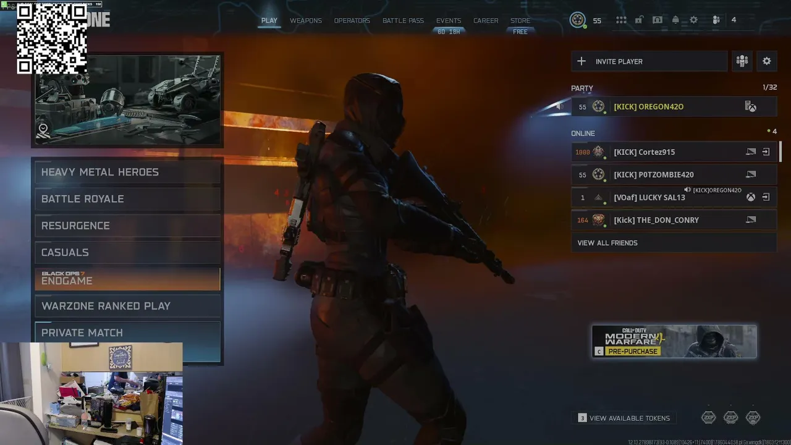This screenshot has height=445, width=791.
Task: Select WARZONE RANKED PLAY mode
Action: click(x=127, y=306)
